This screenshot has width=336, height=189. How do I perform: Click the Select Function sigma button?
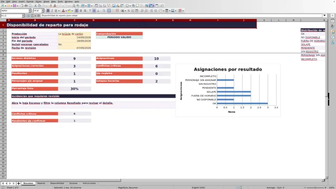32,16
